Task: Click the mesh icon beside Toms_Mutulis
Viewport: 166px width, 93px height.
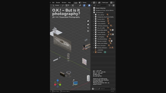Action: click(x=108, y=32)
